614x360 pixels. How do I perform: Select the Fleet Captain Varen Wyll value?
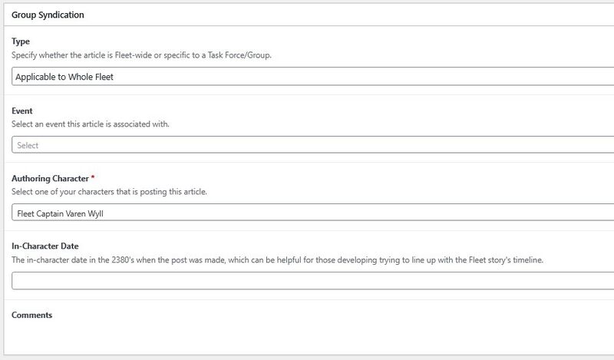point(60,213)
